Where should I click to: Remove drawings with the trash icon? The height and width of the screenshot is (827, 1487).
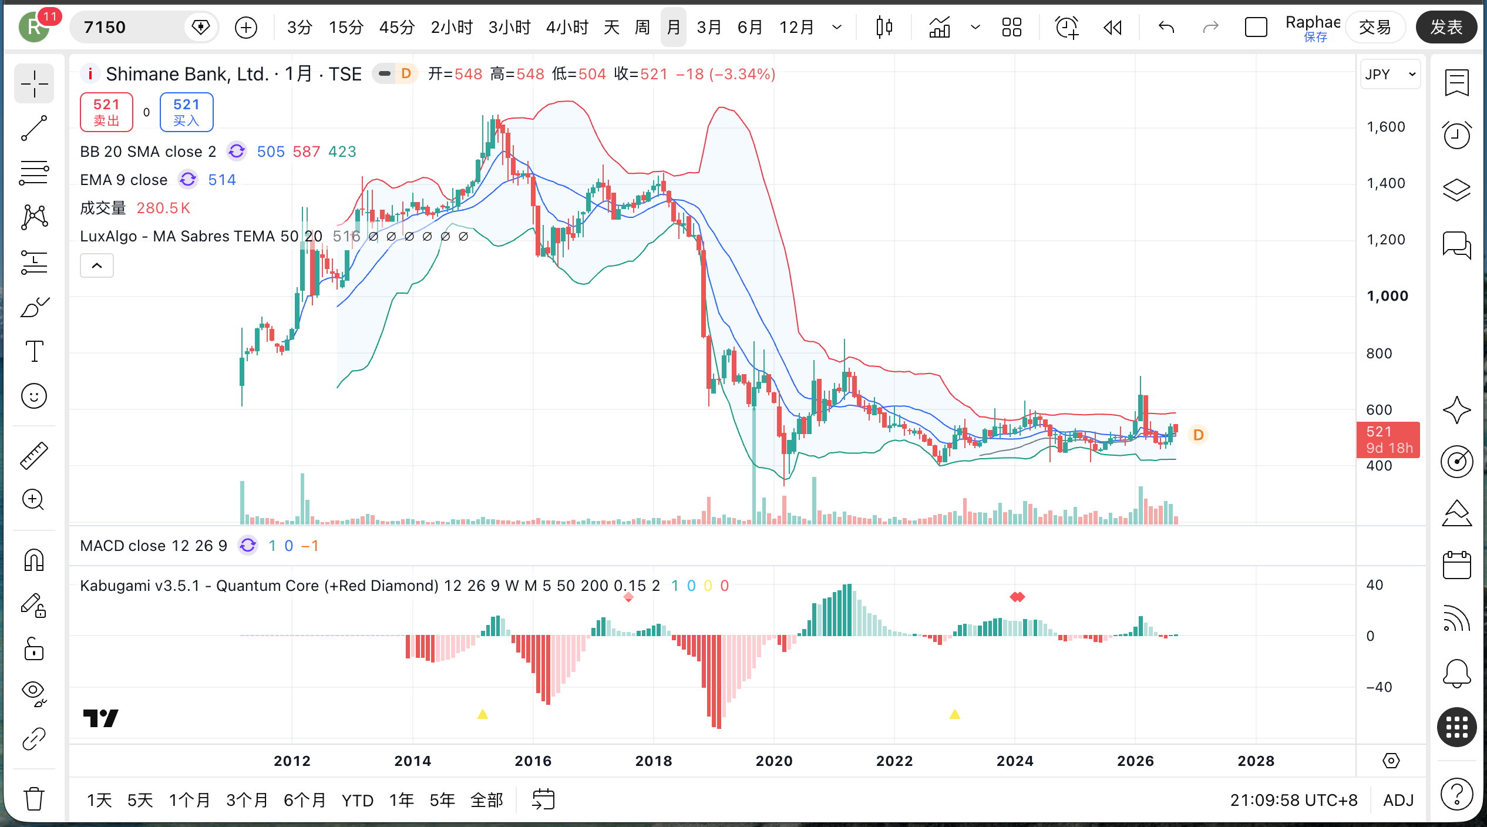[x=34, y=799]
